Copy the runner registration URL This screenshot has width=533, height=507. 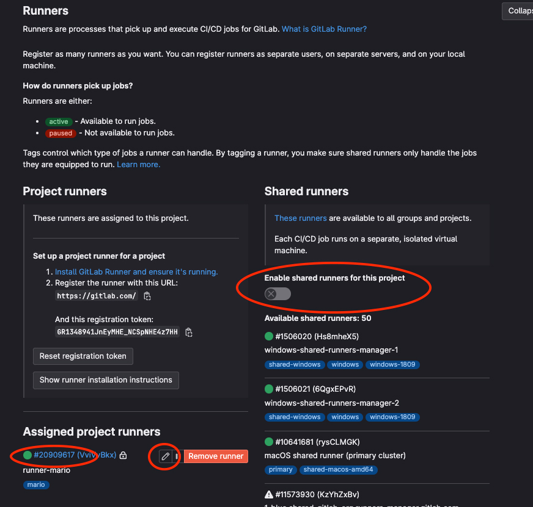click(x=147, y=296)
